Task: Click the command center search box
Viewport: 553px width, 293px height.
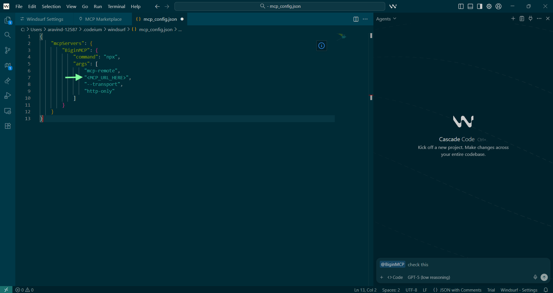Action: (280, 6)
